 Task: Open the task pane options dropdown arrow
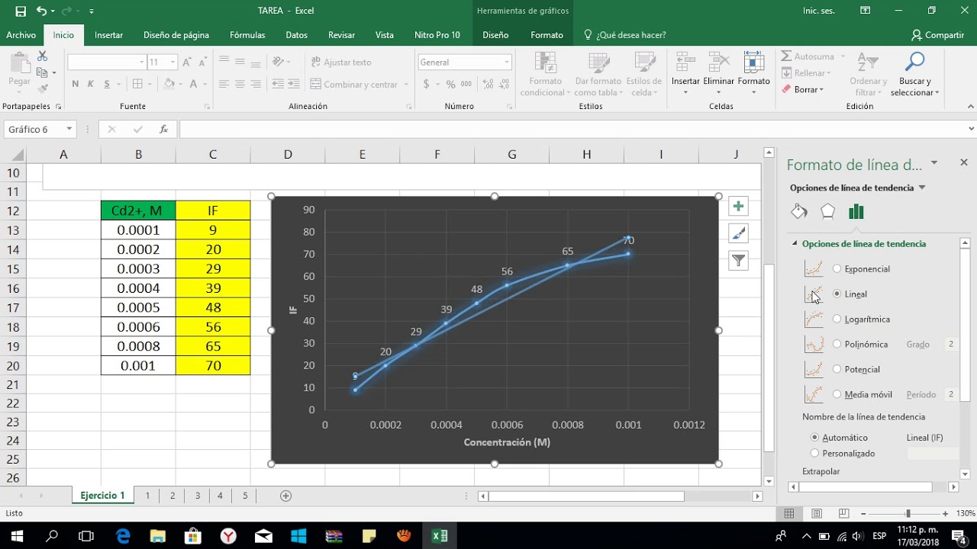pos(935,162)
